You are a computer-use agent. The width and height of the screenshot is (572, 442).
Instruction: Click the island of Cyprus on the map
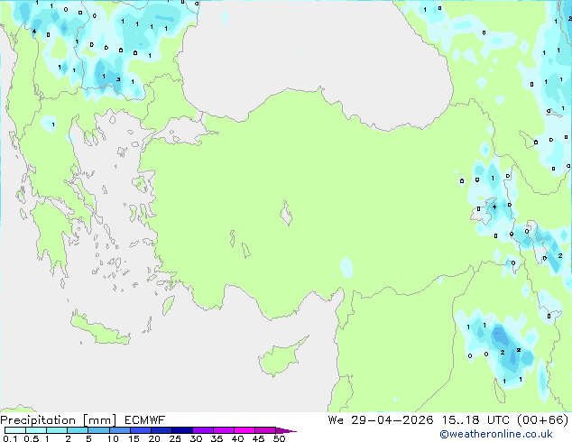coord(281,357)
